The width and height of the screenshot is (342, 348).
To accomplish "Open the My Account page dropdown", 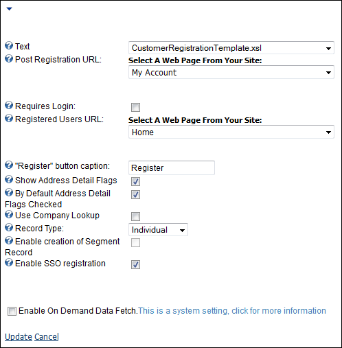I will [x=231, y=72].
